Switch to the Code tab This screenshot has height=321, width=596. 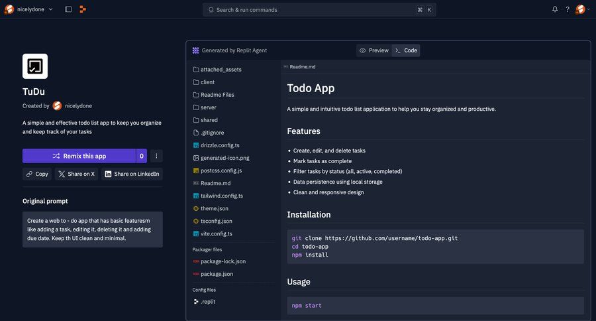click(406, 50)
